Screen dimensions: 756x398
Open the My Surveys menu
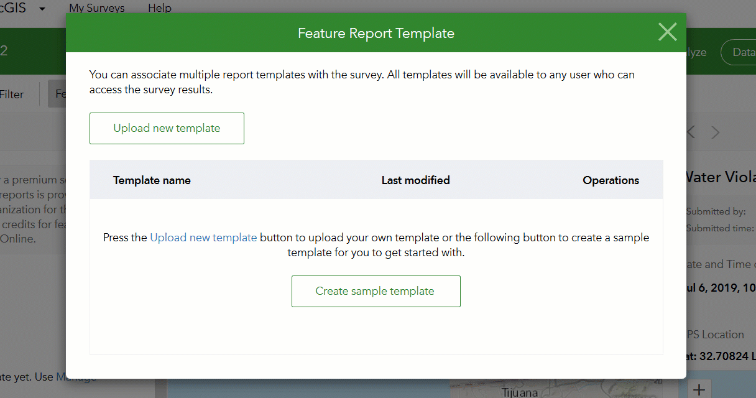(96, 8)
